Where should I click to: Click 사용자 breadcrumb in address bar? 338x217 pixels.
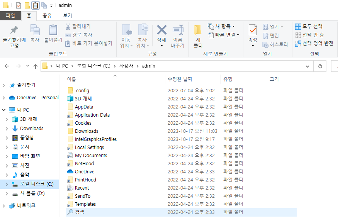click(x=126, y=66)
